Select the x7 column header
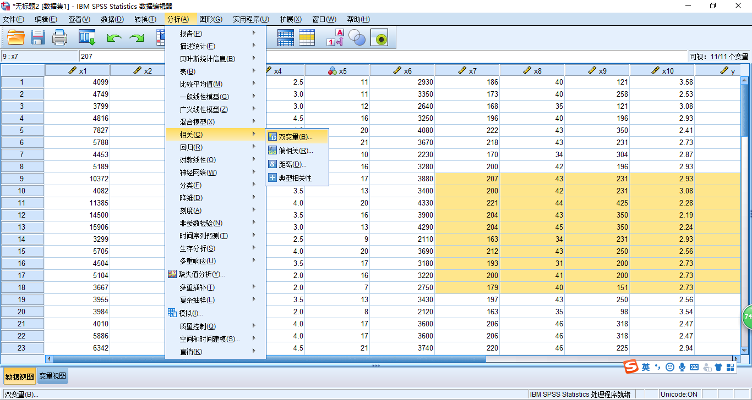This screenshot has height=400, width=752. [467, 70]
